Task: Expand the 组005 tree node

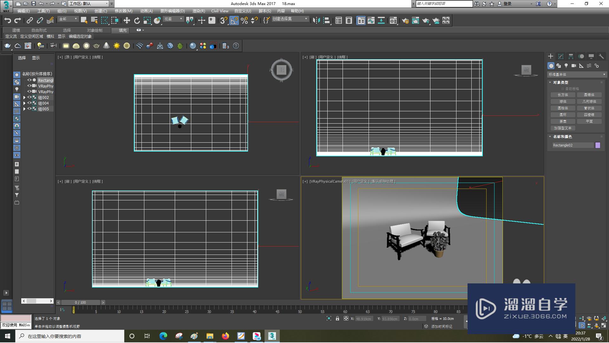Action: click(x=24, y=109)
